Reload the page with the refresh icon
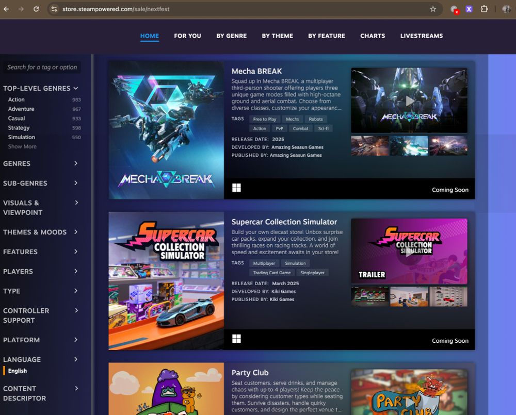 pyautogui.click(x=36, y=9)
